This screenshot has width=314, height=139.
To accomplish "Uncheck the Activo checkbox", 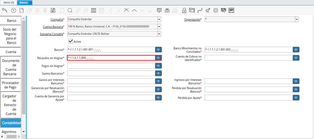I will coord(71,41).
